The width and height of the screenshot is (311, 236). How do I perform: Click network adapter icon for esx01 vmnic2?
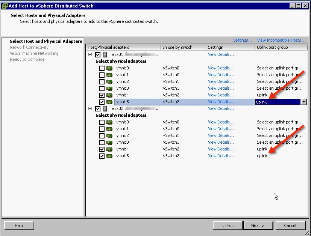pyautogui.click(x=109, y=82)
